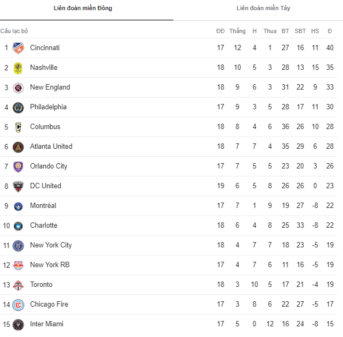Click the Nashville team logo
Viewport: 343px width, 337px height.
[18, 68]
